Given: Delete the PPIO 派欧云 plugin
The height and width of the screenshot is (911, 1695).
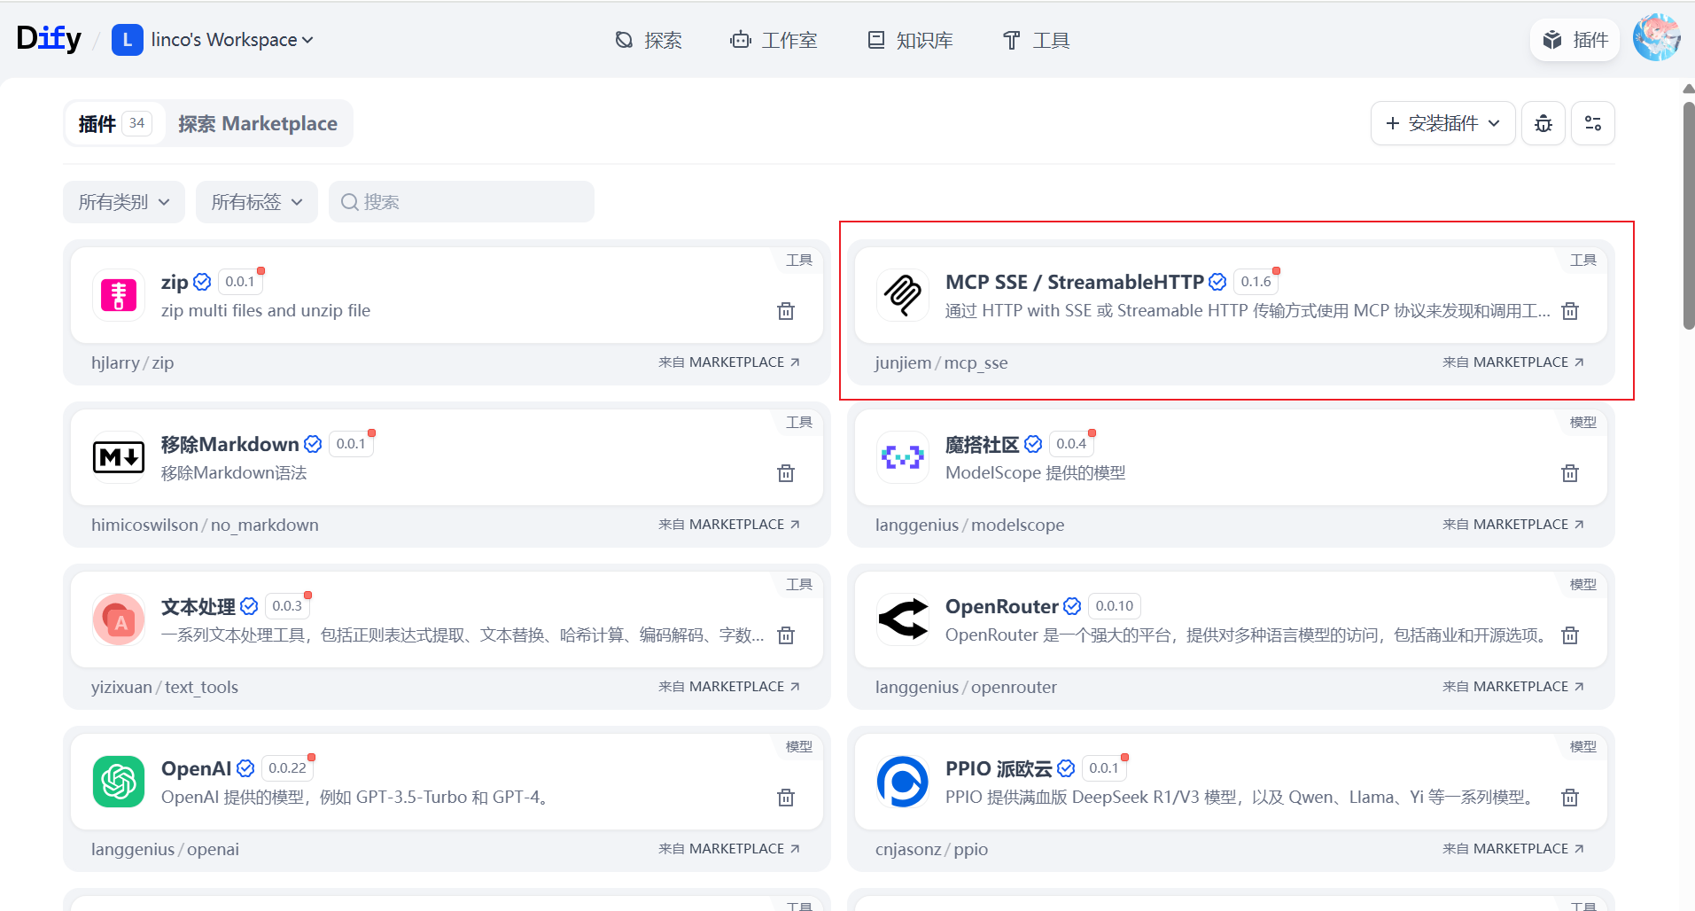Looking at the screenshot, I should (1570, 798).
